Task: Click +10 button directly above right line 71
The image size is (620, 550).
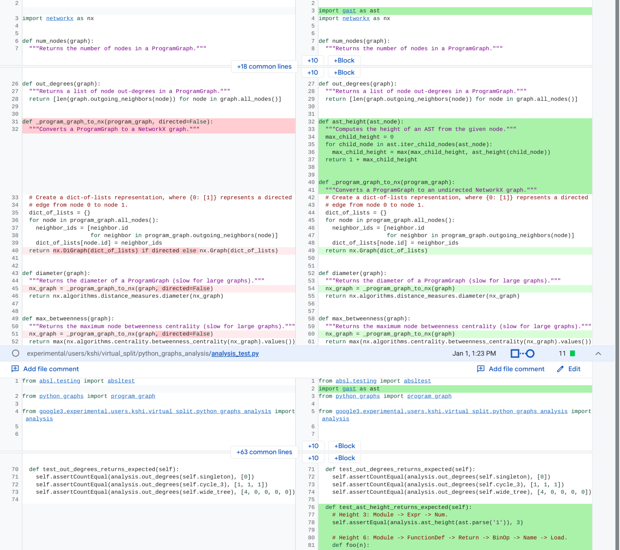Action: click(313, 458)
